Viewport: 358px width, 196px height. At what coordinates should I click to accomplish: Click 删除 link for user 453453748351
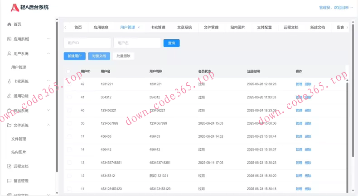click(x=308, y=163)
